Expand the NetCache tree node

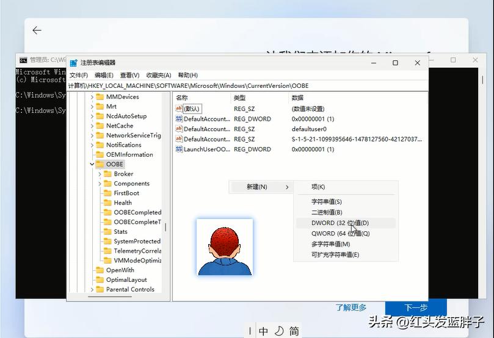click(x=92, y=126)
